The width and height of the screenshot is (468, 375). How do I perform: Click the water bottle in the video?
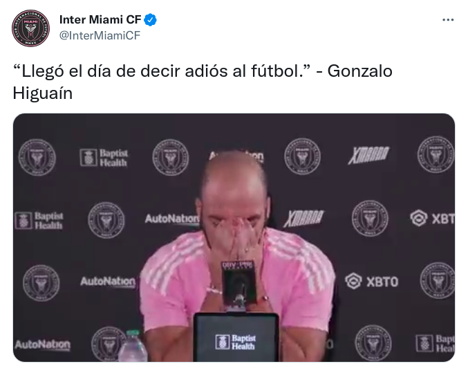pos(133,346)
